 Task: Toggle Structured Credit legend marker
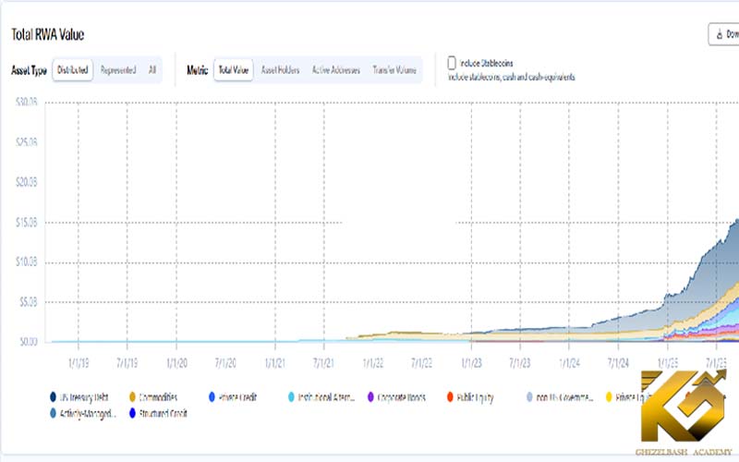coord(132,413)
